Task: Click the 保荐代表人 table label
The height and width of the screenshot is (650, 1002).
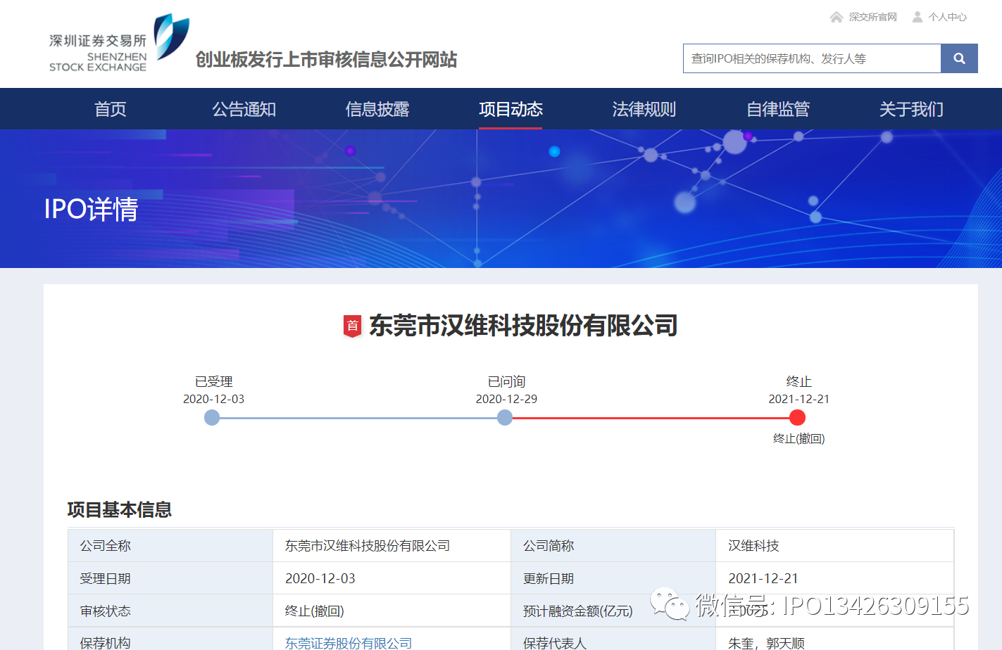Action: 555,643
